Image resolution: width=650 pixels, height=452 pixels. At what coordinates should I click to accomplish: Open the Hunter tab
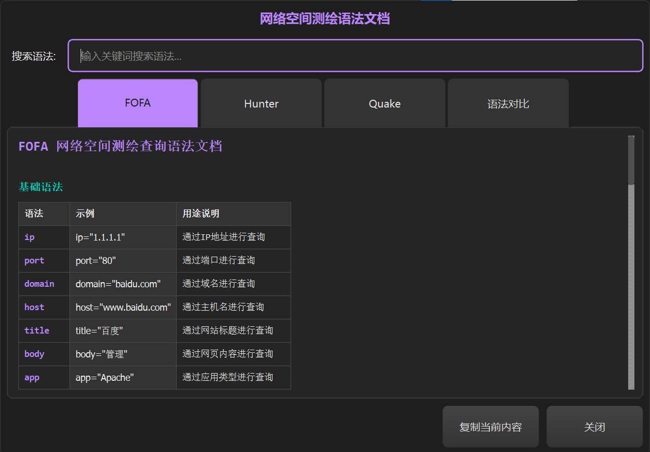(x=261, y=104)
